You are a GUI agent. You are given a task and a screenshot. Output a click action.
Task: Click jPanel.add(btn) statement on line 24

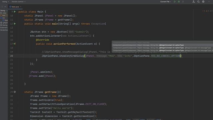pyautogui.click(x=42, y=72)
